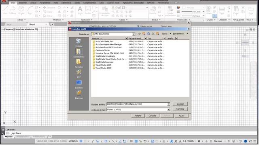Click Aceptar in the Opciones dialog
This screenshot has height=145, width=259.
coord(138,116)
